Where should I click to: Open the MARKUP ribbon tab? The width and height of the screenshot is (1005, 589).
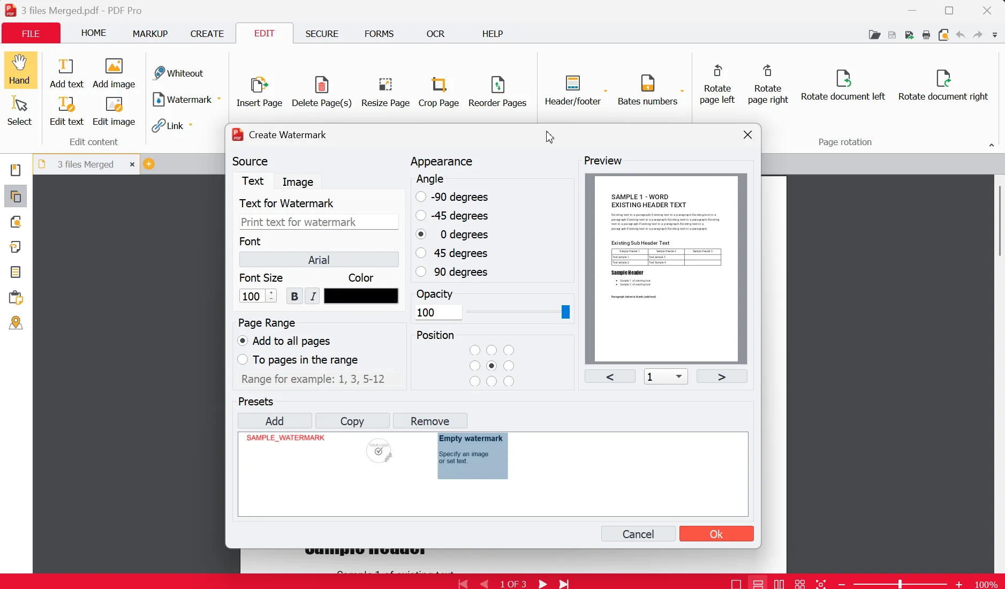[150, 34]
